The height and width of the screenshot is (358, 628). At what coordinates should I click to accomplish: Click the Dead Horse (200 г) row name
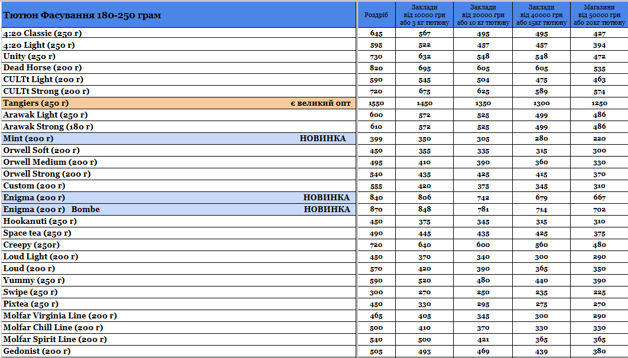click(43, 68)
